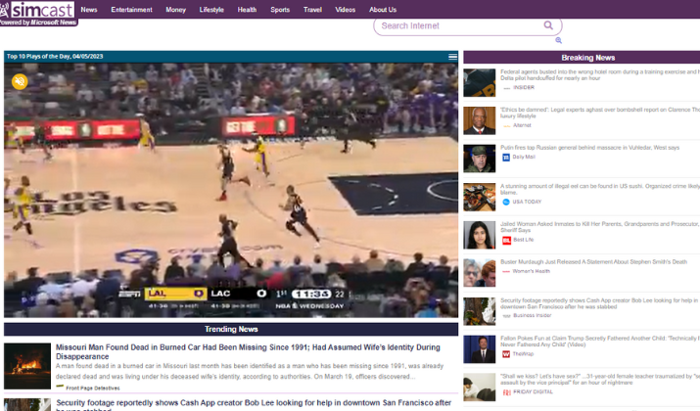This screenshot has width=700, height=411.
Task: Unmute the video with the speaker icon
Action: tap(20, 81)
